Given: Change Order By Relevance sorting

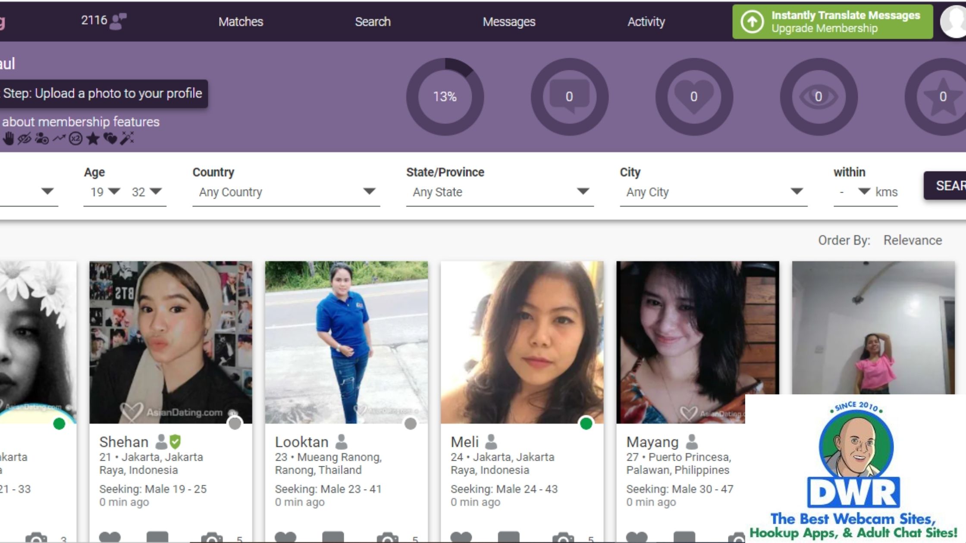Looking at the screenshot, I should tap(912, 240).
